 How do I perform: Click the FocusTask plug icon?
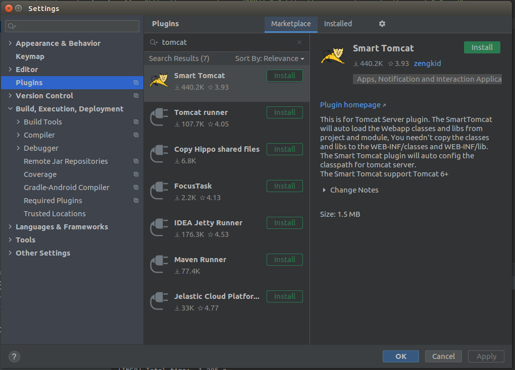pyautogui.click(x=159, y=191)
